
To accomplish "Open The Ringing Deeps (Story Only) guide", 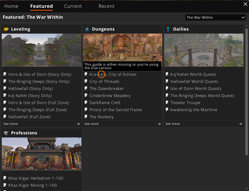I will [x=39, y=82].
